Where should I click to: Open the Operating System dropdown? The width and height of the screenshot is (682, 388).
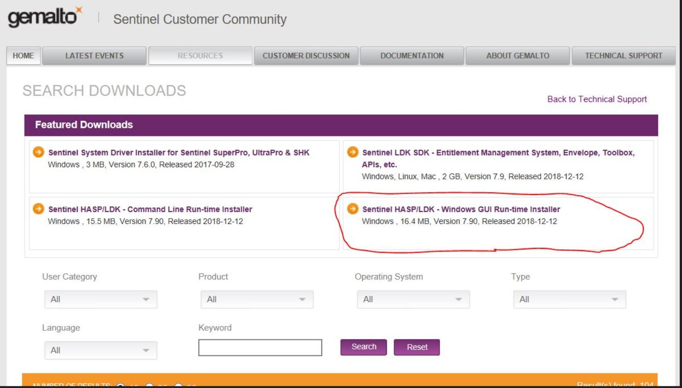coord(413,299)
